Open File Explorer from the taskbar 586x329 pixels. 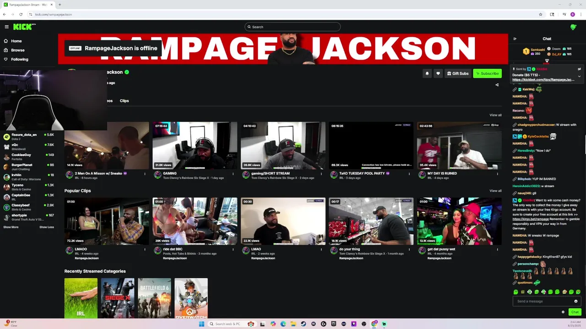tap(293, 324)
